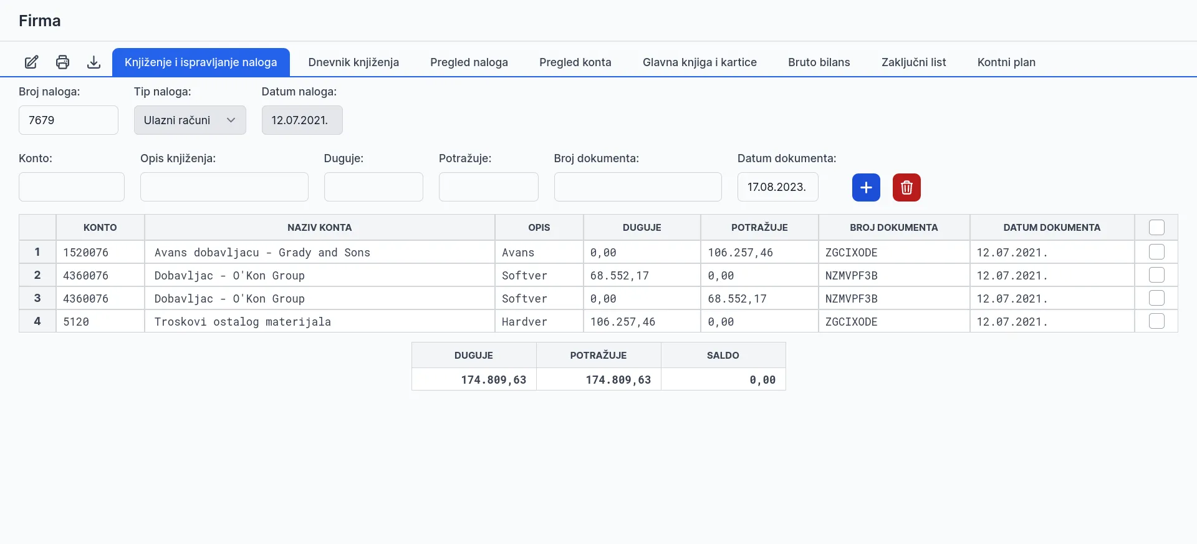
Task: Click the OPIS column header
Action: pyautogui.click(x=539, y=228)
